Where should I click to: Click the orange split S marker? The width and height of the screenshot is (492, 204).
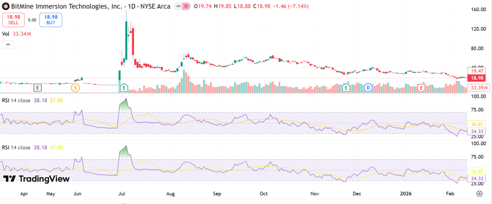[75, 88]
